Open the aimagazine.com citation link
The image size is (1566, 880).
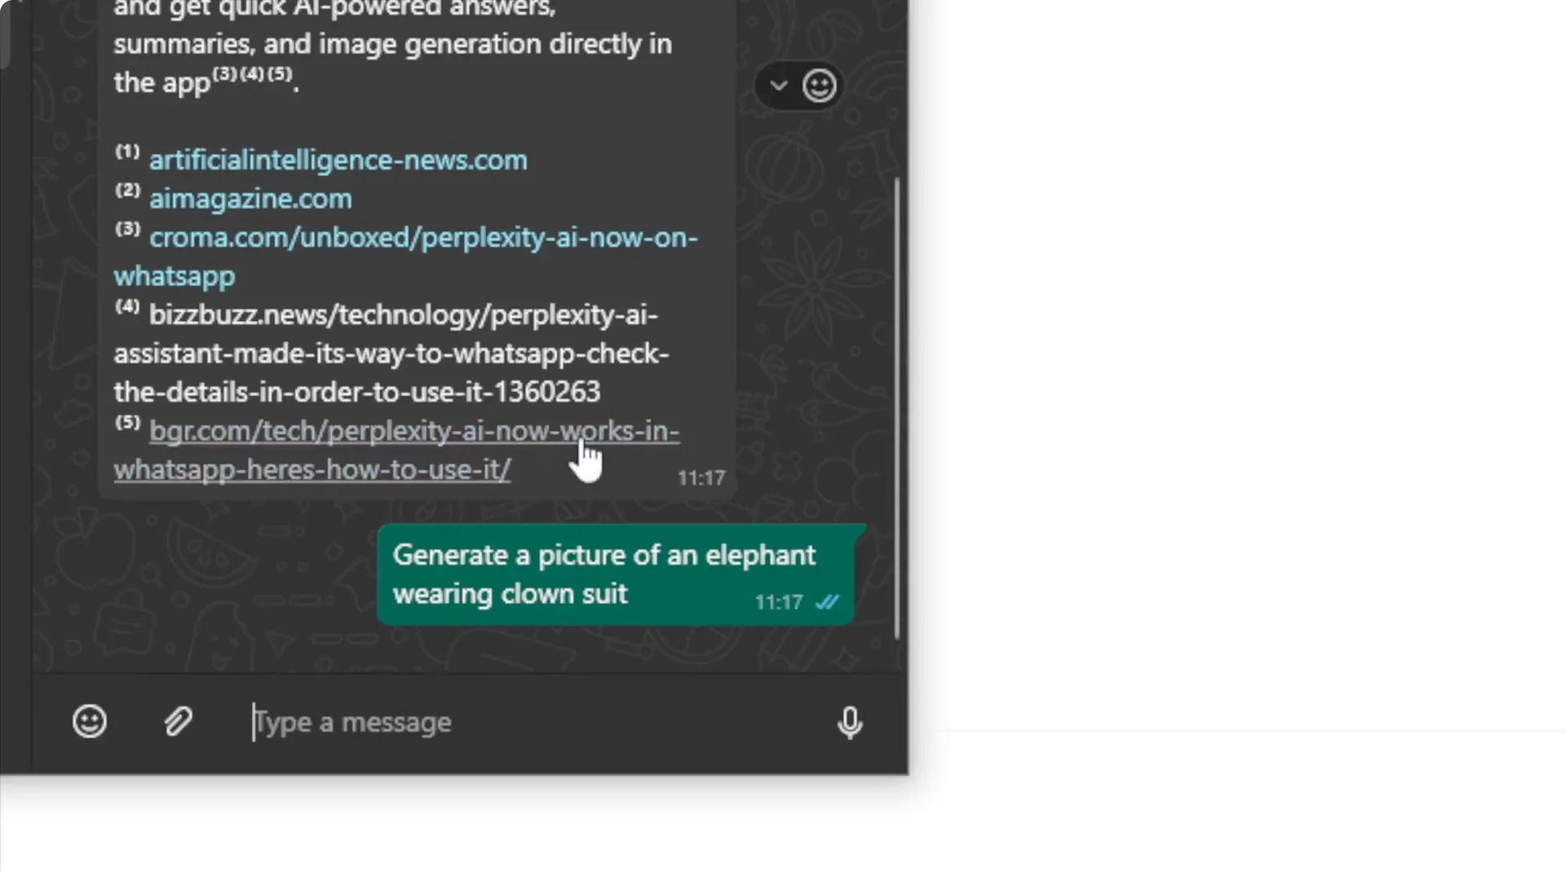pos(250,198)
